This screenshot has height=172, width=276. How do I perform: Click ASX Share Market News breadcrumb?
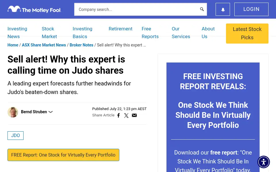point(44,45)
